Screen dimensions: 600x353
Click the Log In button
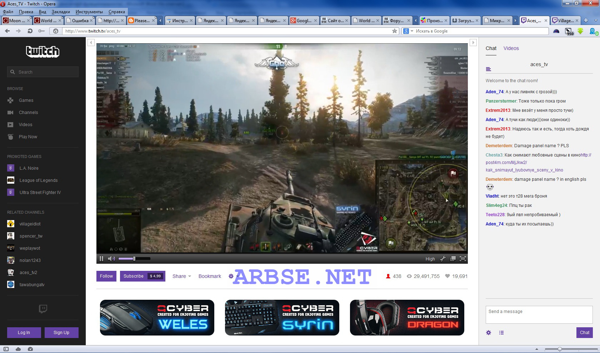[24, 333]
